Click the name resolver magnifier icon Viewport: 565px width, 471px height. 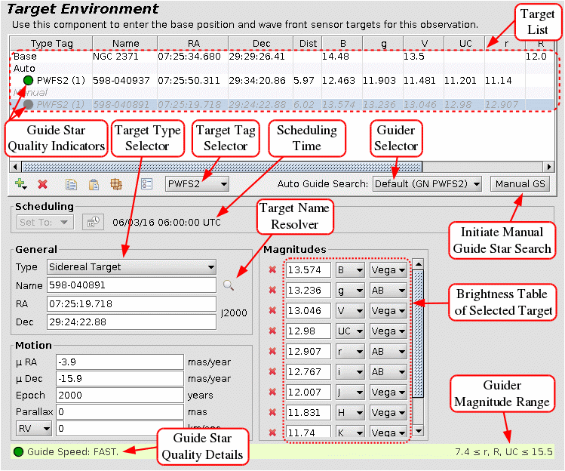[x=229, y=285]
